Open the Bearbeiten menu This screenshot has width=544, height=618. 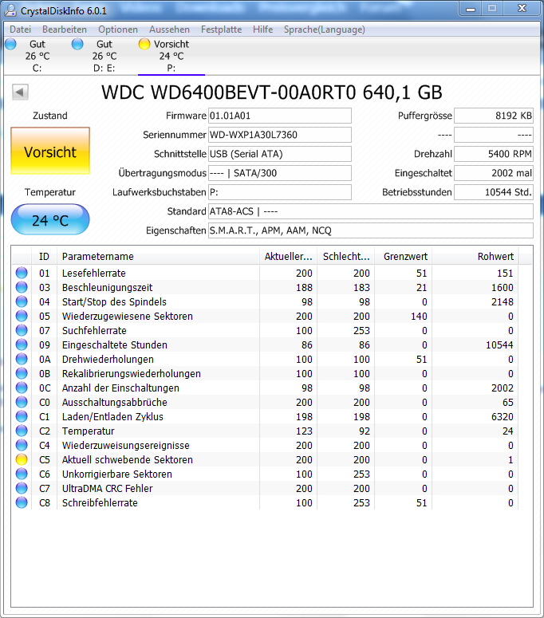65,30
